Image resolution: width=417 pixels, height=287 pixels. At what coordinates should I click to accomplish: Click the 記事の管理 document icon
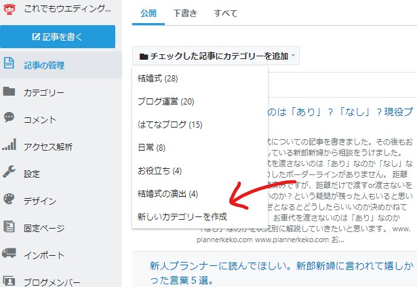(9, 63)
